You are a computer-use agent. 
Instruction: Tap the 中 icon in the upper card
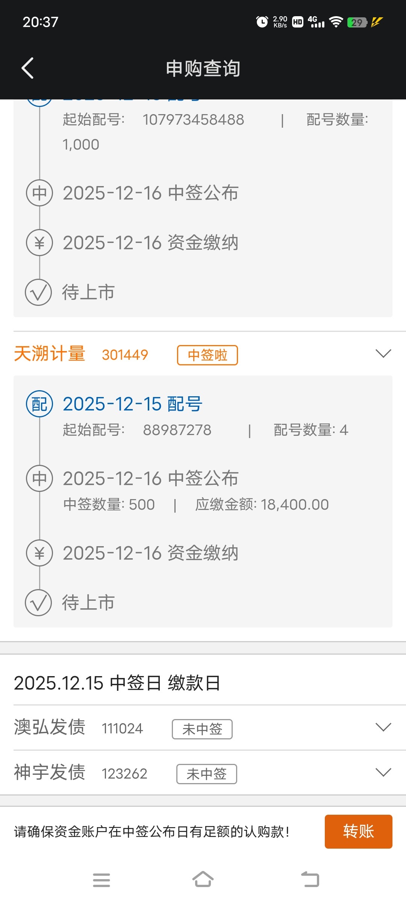coord(39,193)
